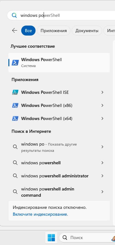
Task: Switch to the 'Приложения' filter tab
Action: pos(54,31)
